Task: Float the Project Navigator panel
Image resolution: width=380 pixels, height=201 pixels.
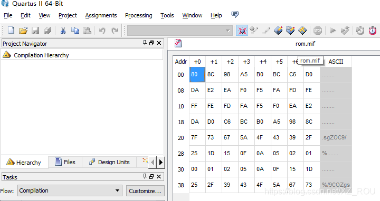Action: pyautogui.click(x=151, y=43)
